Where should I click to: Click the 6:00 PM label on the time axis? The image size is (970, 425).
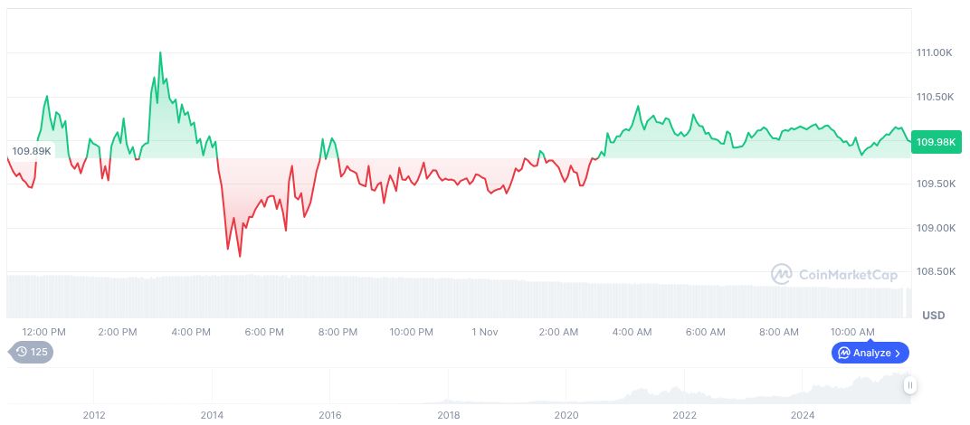[x=264, y=332]
